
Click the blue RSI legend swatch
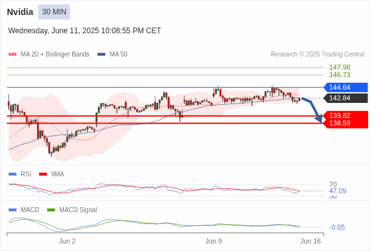pos(13,174)
